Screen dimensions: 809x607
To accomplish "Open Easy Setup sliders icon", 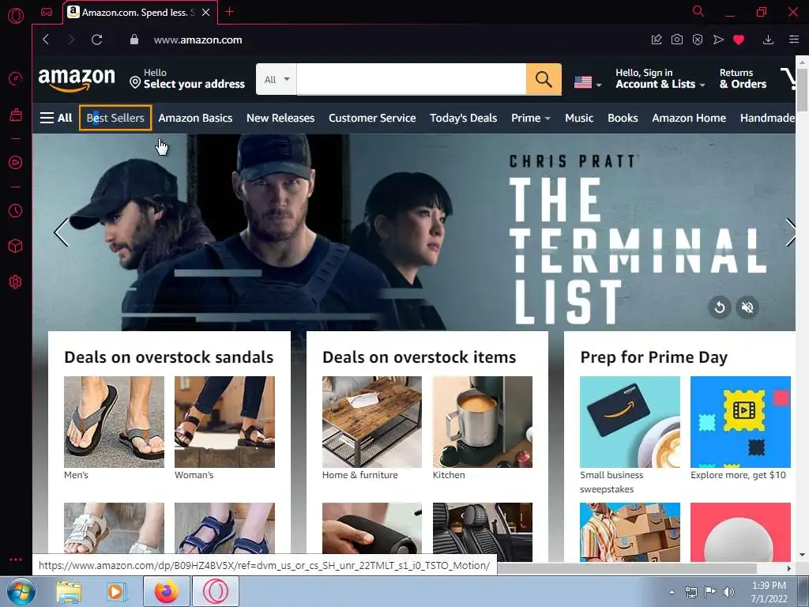I will pyautogui.click(x=794, y=40).
